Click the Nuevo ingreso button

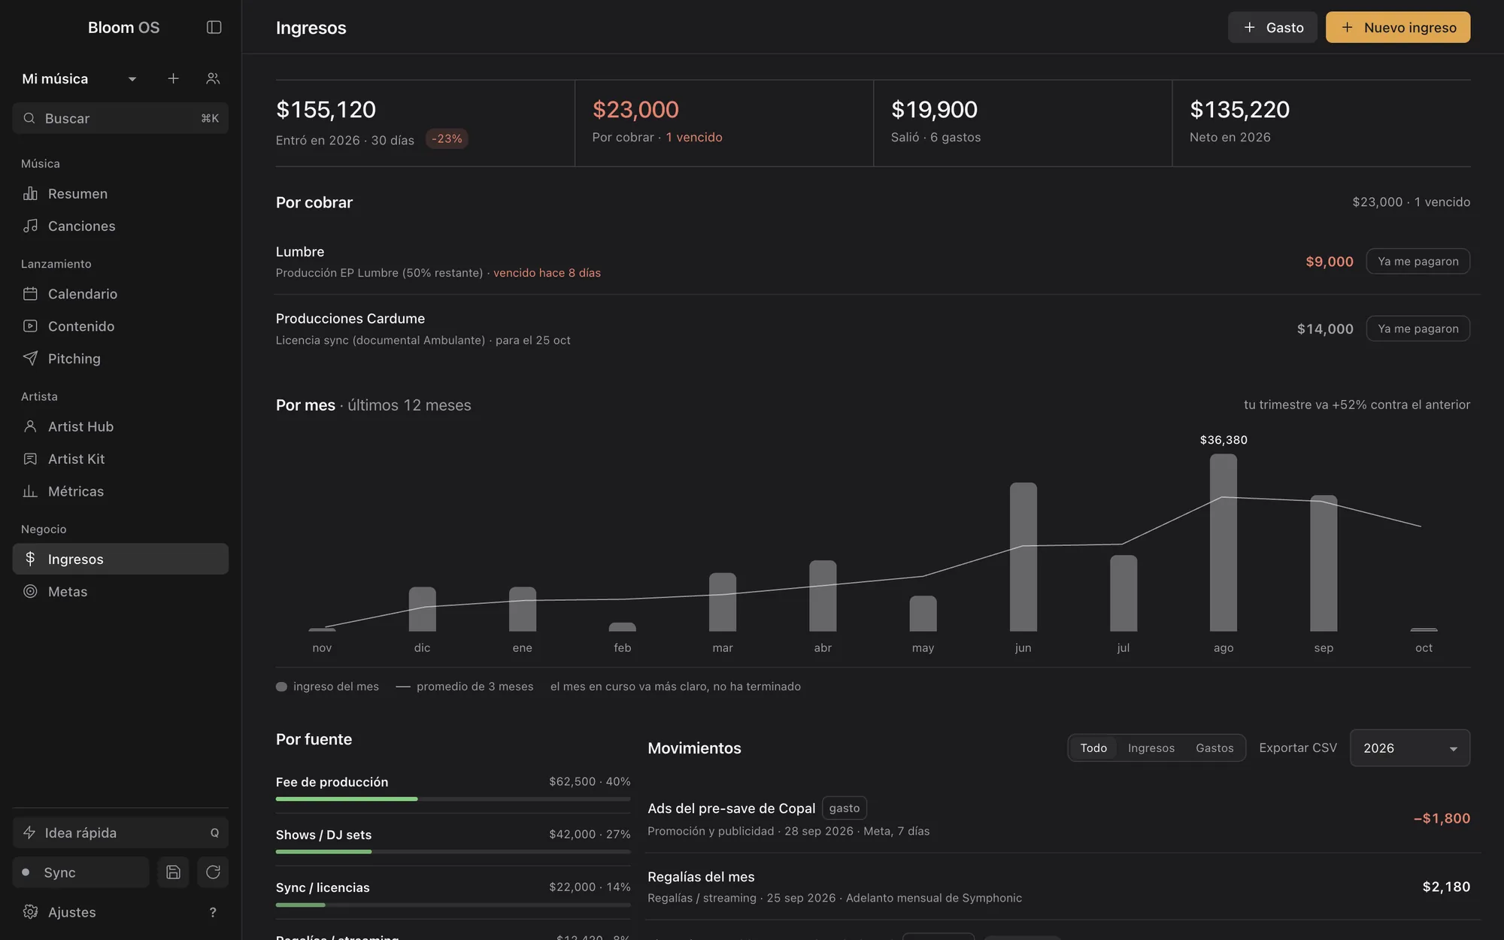tap(1398, 27)
